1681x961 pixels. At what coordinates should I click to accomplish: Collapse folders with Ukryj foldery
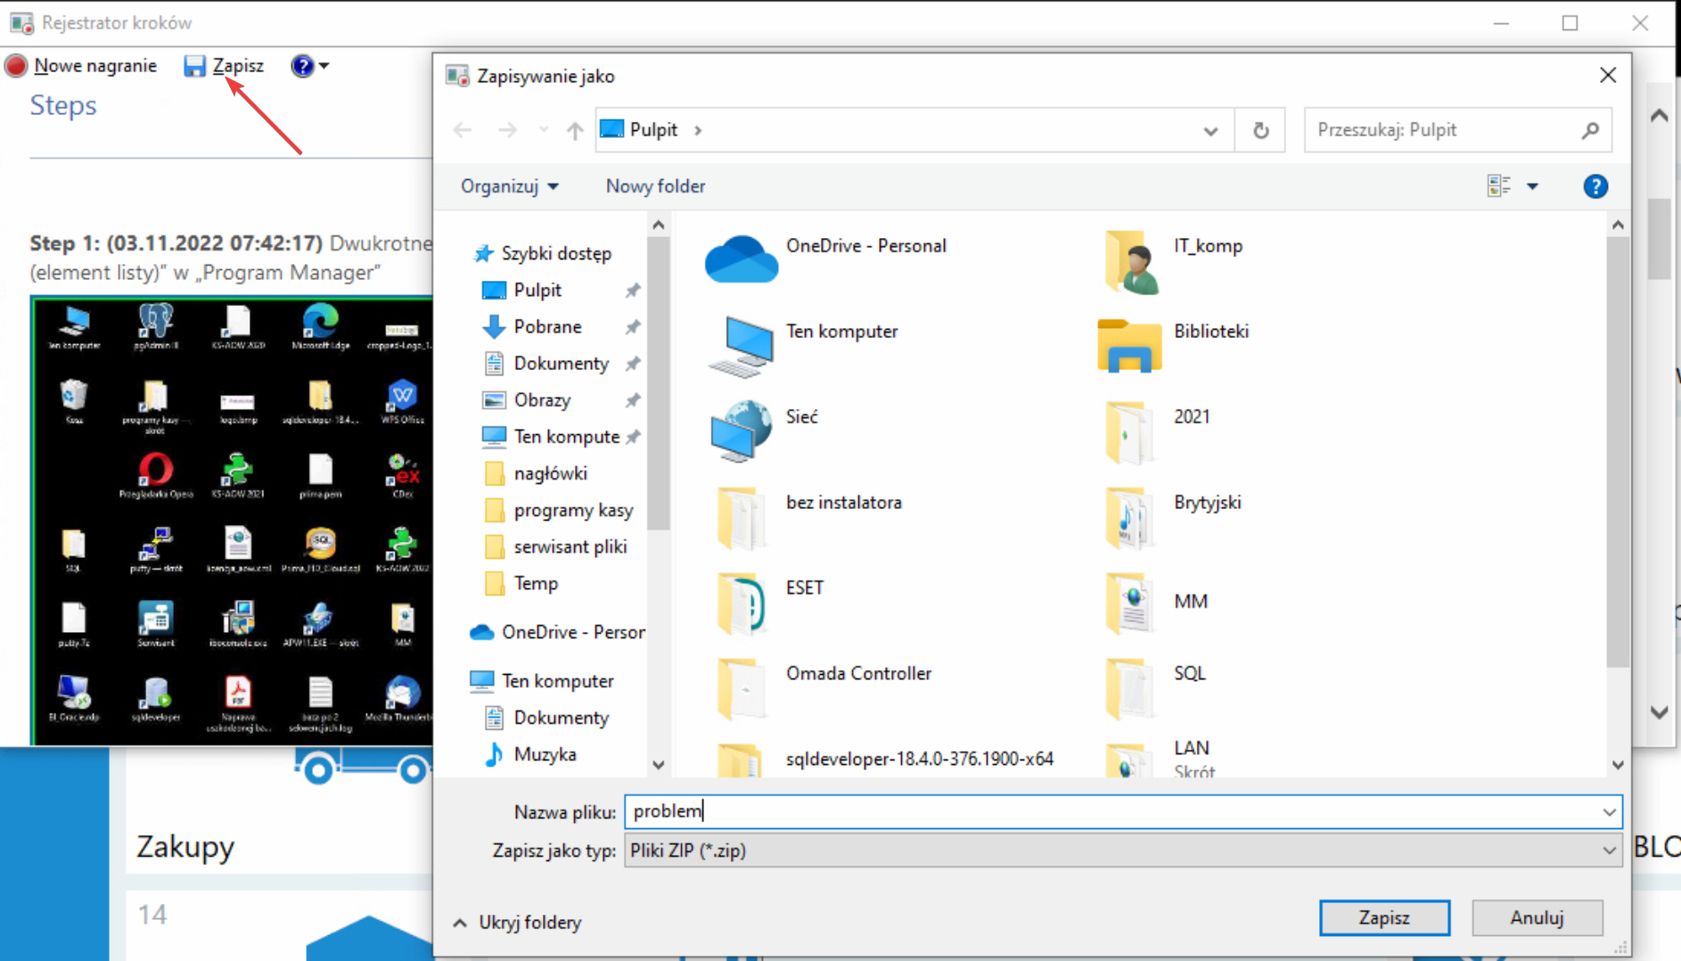pos(518,923)
